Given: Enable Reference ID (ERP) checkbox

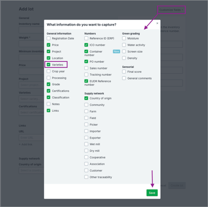Looking at the screenshot, I should 86,38.
